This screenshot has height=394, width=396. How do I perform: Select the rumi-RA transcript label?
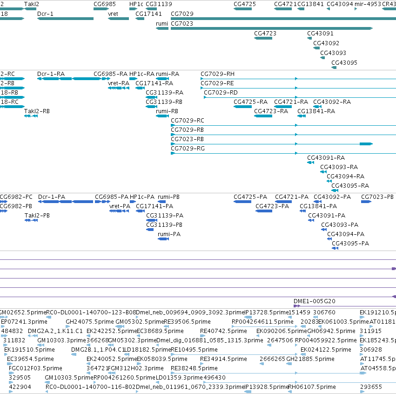(168, 74)
